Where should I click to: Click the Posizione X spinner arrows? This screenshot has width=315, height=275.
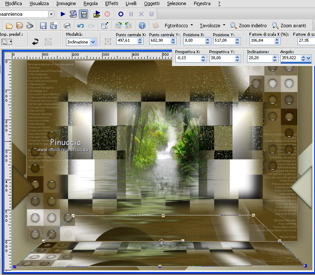coord(208,42)
